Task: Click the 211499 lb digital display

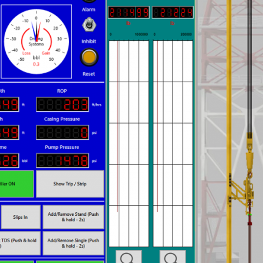Action: click(128, 12)
